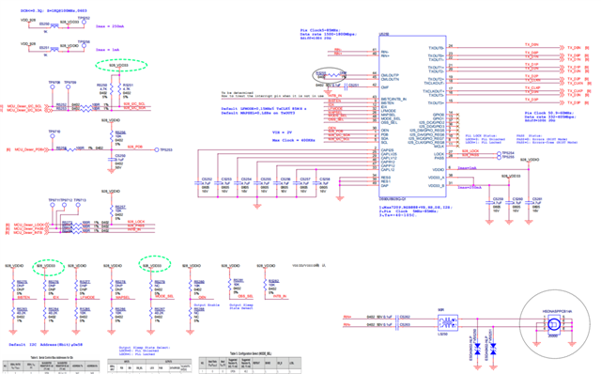Click the "Default I2C Address" note
601x374 pixels.
pos(46,345)
